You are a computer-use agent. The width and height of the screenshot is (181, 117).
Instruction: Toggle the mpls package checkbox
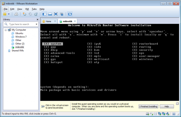[90, 56]
